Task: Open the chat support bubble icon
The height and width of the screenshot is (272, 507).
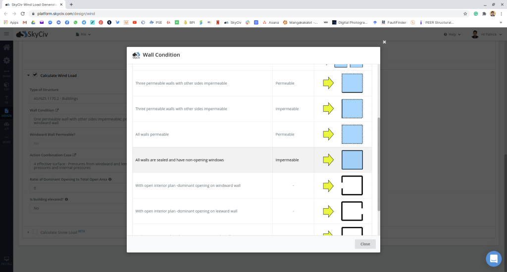Action: tap(494, 258)
